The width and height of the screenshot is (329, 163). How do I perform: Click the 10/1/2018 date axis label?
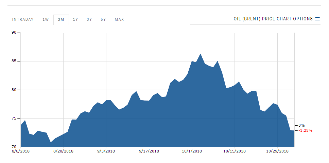pyautogui.click(x=192, y=151)
